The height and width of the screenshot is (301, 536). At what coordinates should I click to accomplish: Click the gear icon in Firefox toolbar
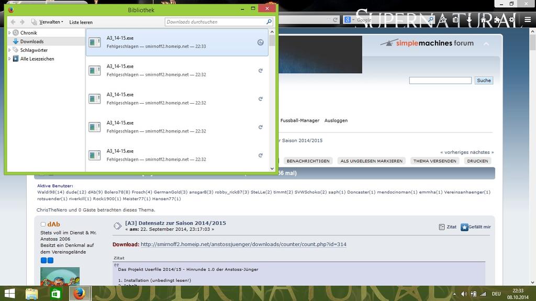click(512, 20)
